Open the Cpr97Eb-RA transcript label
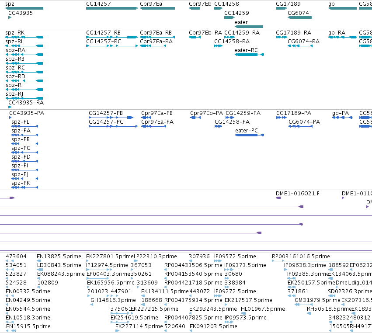 click(x=205, y=33)
